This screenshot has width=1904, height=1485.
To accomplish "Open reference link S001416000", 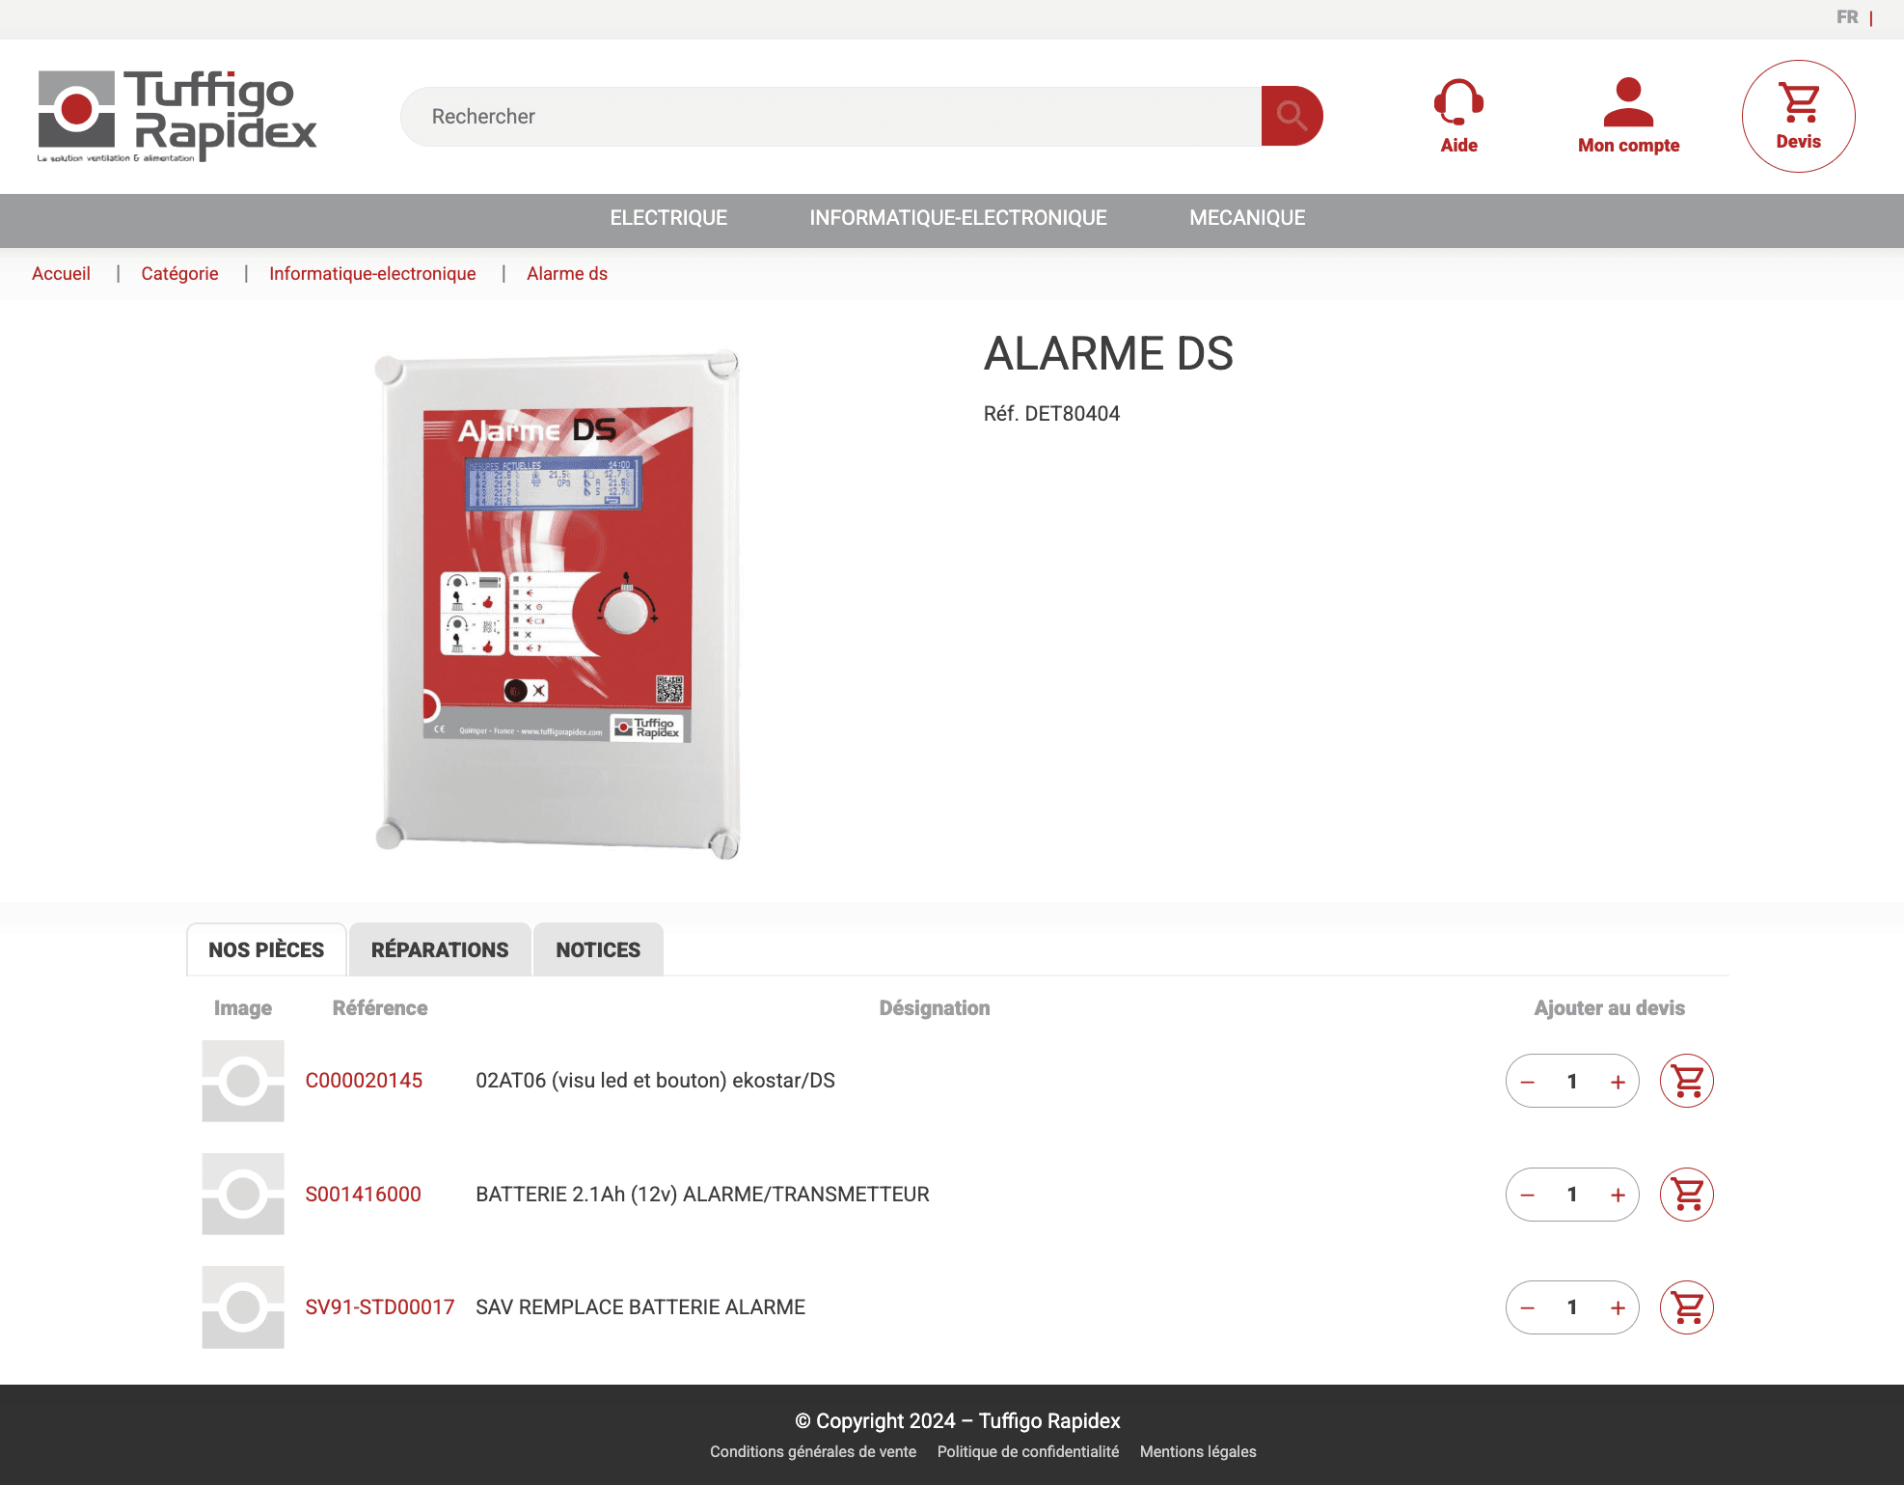I will (x=364, y=1194).
